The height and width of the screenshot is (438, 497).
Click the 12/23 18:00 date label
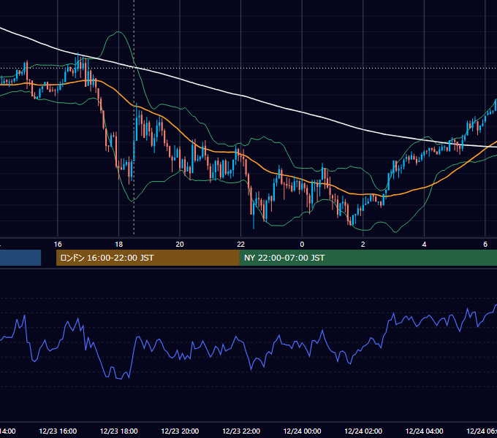click(x=119, y=431)
